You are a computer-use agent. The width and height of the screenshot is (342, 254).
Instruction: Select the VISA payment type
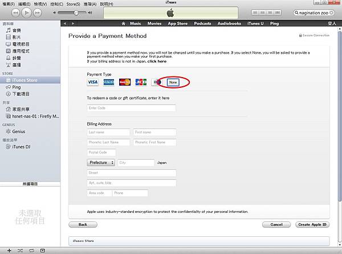click(x=93, y=82)
